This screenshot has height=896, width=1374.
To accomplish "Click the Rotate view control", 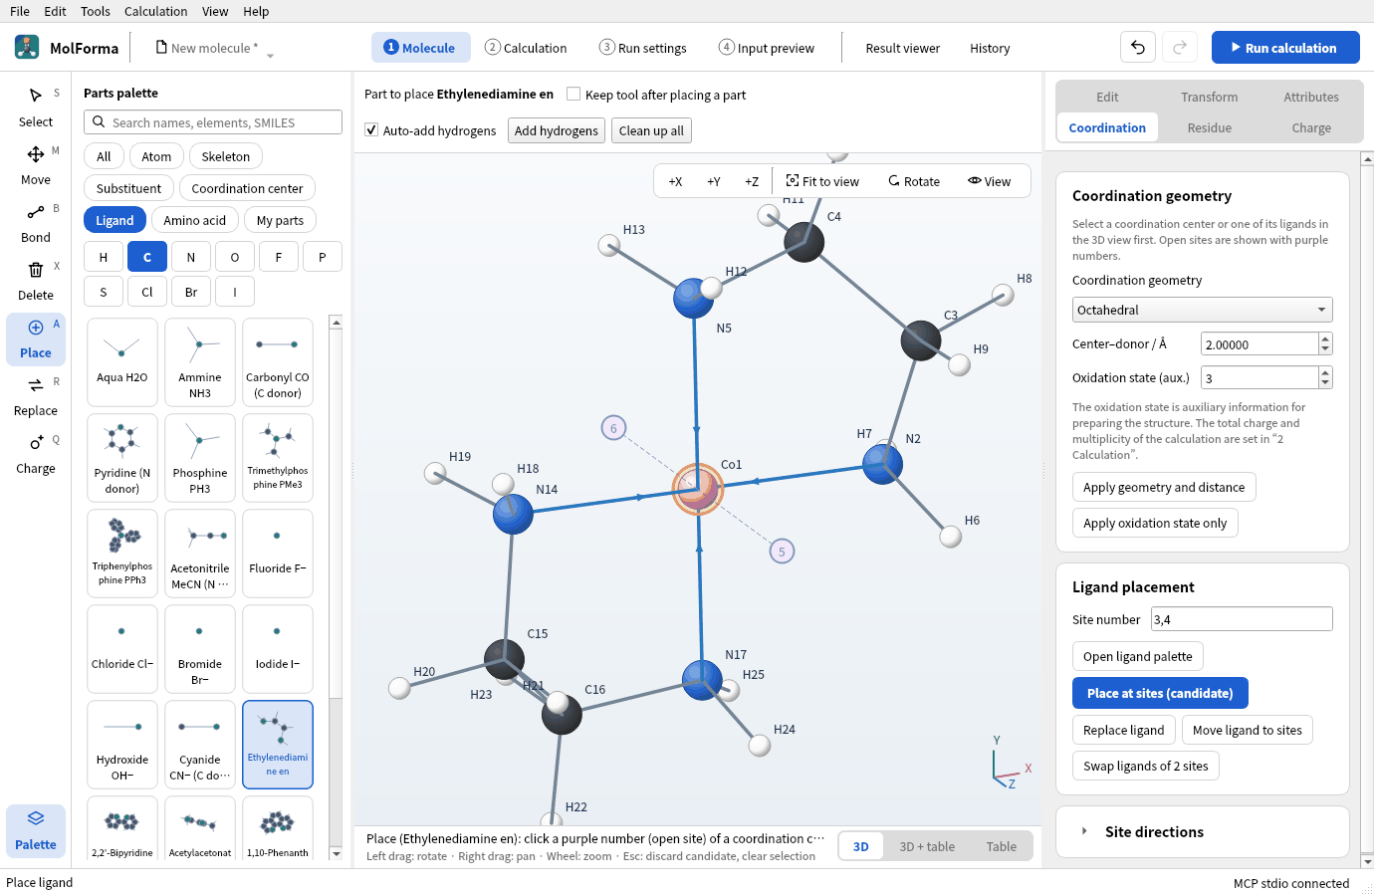I will click(914, 181).
